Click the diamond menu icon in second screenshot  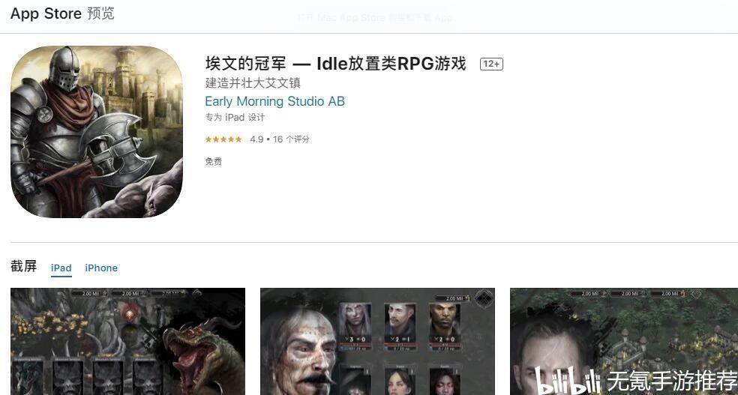483,298
